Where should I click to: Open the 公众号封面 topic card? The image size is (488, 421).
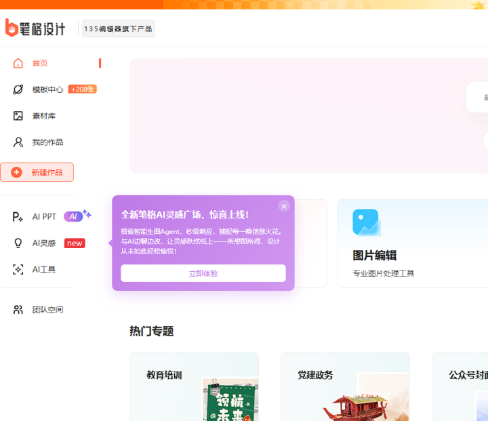pyautogui.click(x=461, y=386)
